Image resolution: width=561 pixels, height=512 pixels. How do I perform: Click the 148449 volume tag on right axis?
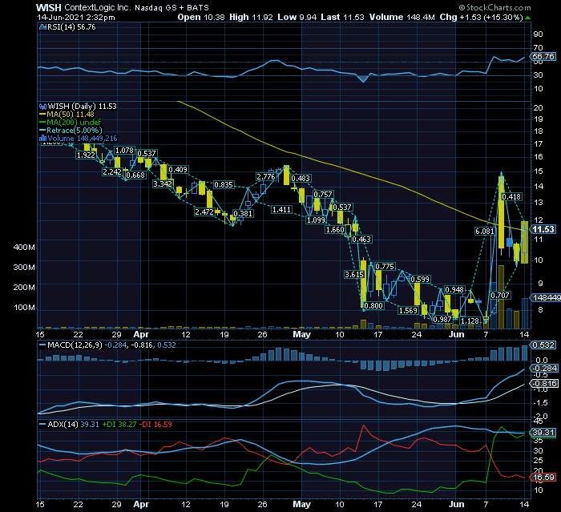point(546,298)
